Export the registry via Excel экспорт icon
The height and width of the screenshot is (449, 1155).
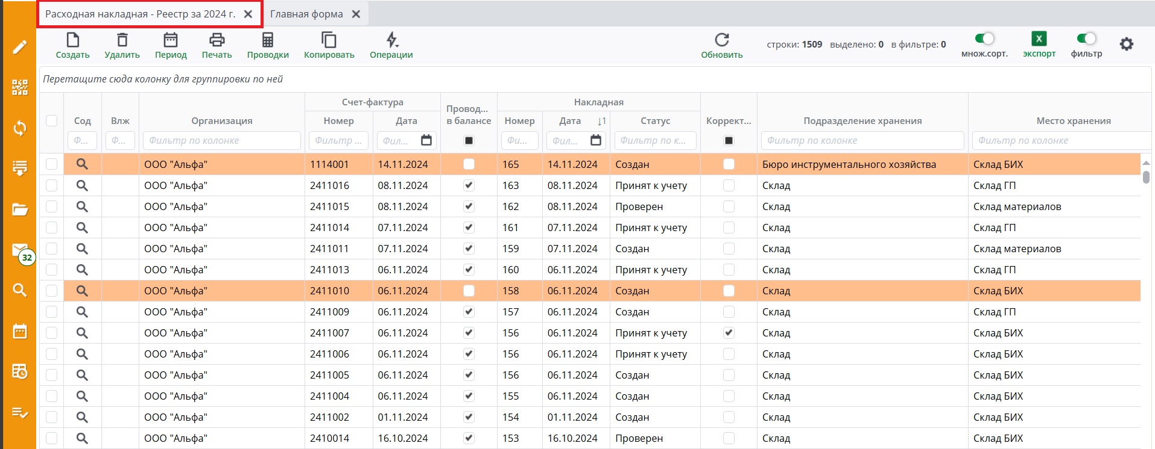click(1039, 39)
